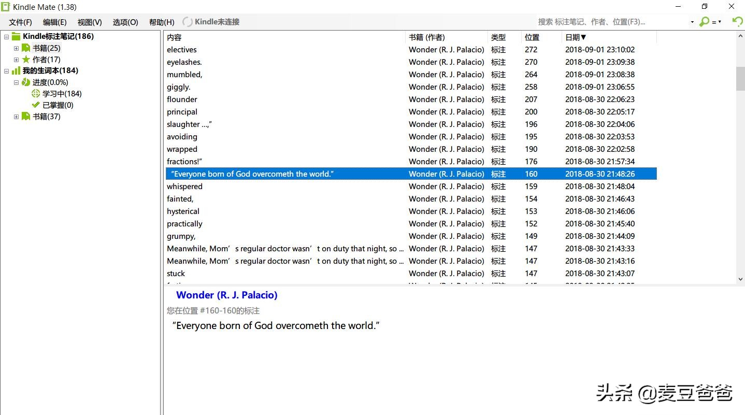Click the folder icon of Kindle标注笔记(186)
The height and width of the screenshot is (415, 745).
[16, 37]
